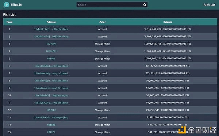219x136 pixels.
Task: Click rank number 15 cell
Action: point(9,132)
